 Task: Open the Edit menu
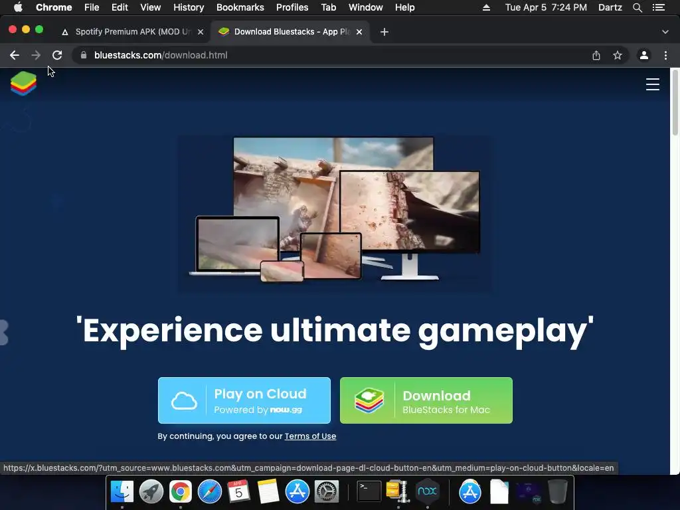click(x=120, y=7)
